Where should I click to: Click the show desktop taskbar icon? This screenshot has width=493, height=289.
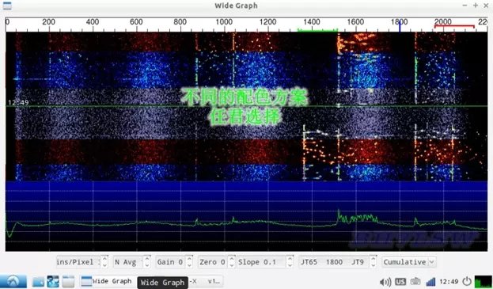coord(68,281)
